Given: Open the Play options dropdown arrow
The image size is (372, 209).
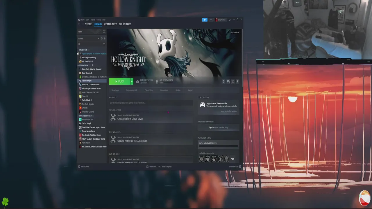Looking at the screenshot, I should (132, 82).
